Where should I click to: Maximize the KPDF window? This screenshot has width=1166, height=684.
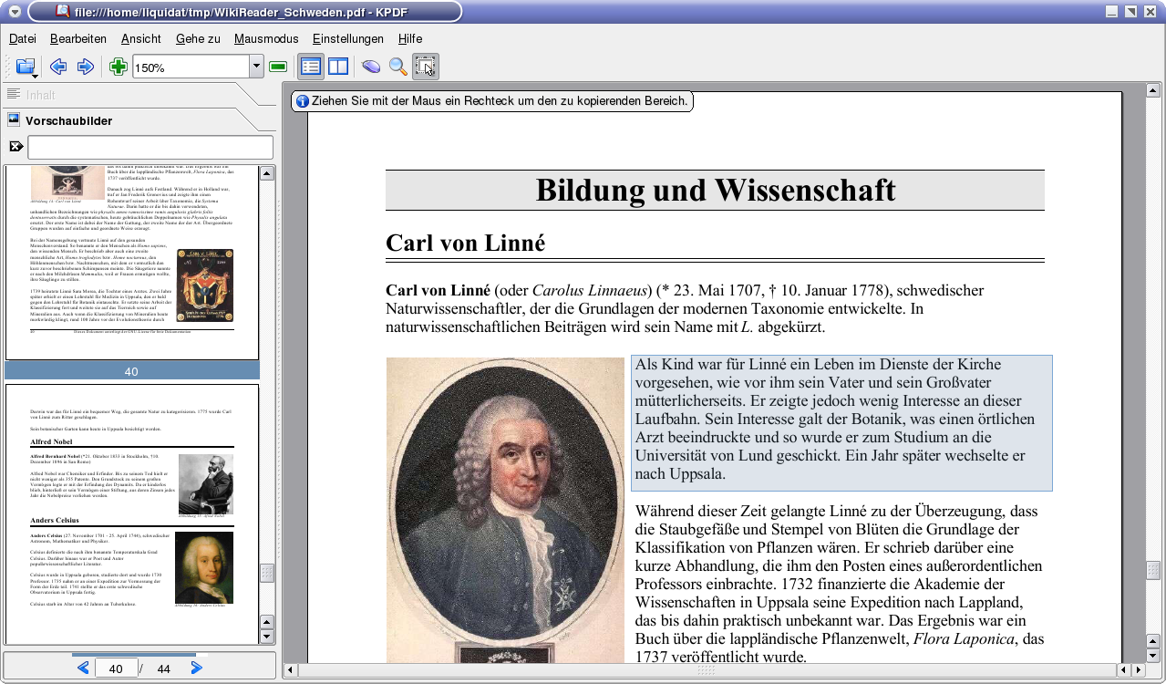(x=1131, y=11)
